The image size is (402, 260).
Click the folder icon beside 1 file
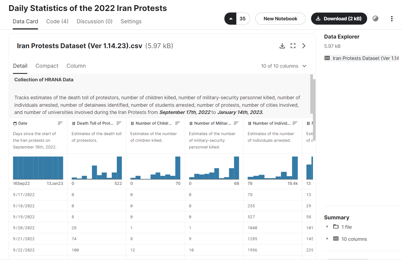click(x=336, y=227)
